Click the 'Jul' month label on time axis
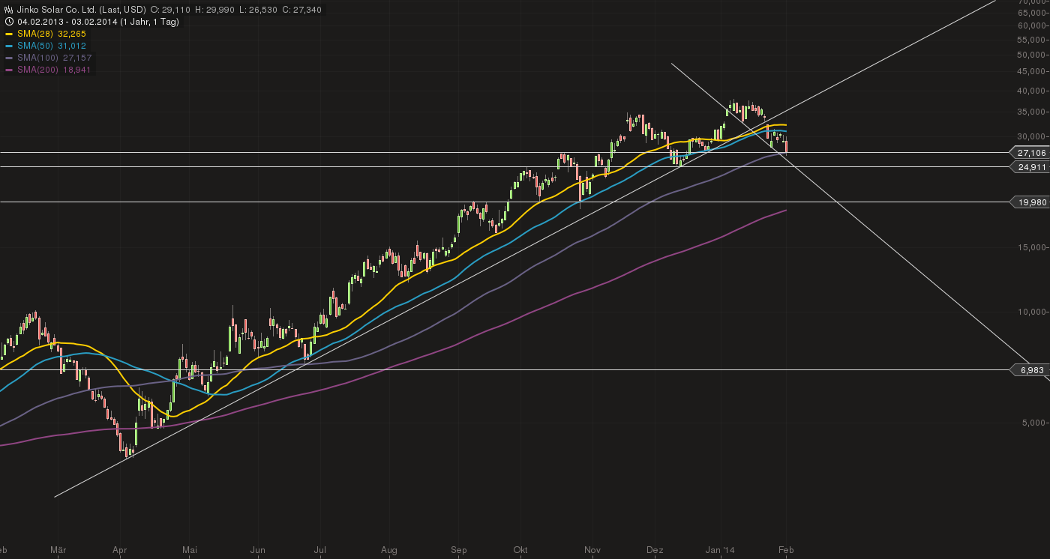The image size is (1050, 559). click(x=319, y=550)
